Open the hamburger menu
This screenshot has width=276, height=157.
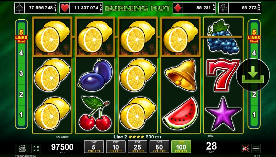tap(256, 148)
